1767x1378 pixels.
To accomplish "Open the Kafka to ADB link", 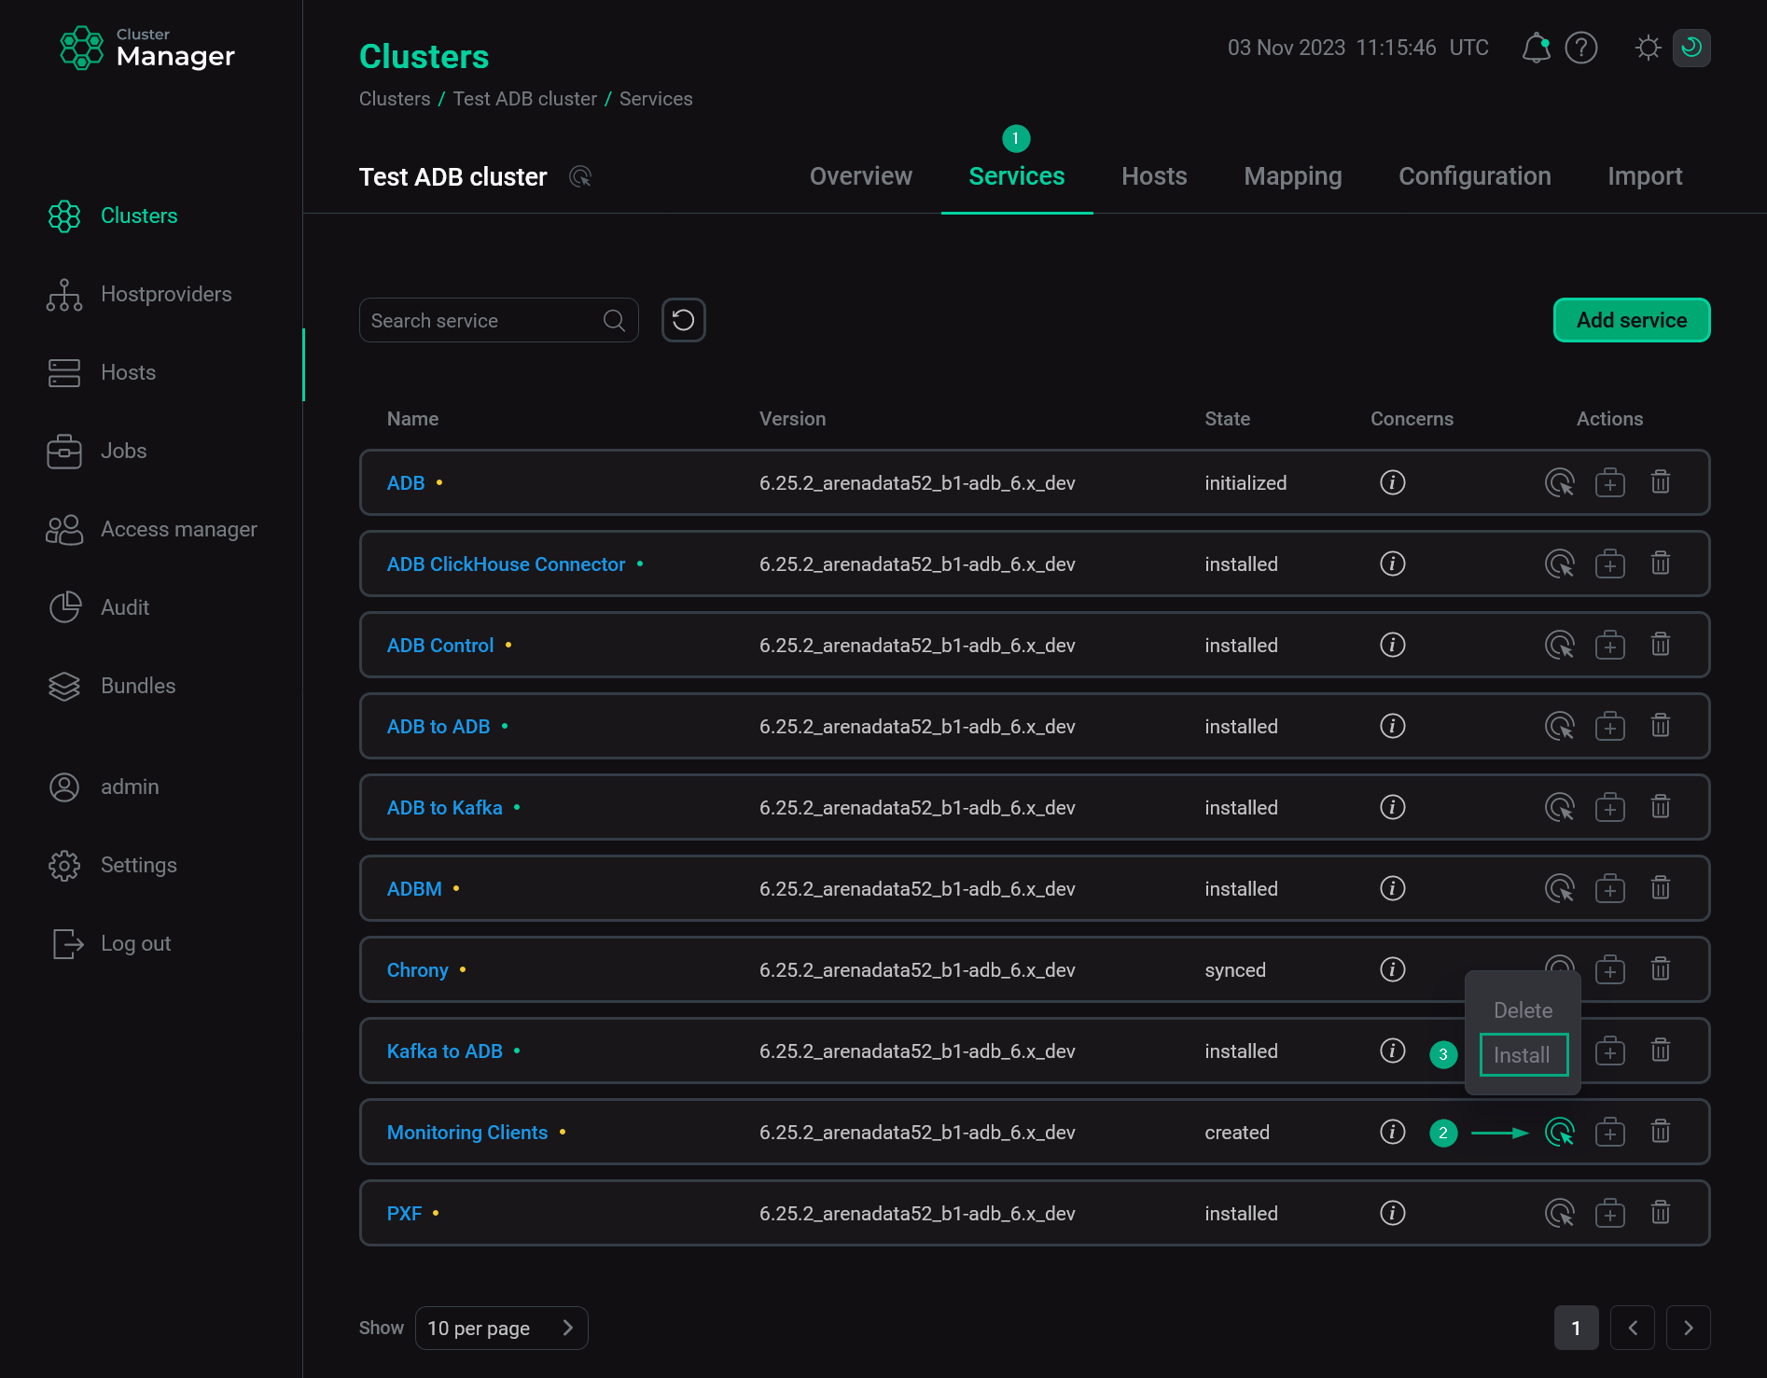I will (445, 1051).
